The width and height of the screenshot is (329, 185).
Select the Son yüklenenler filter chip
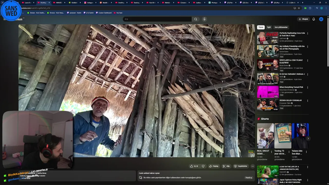click(281, 27)
